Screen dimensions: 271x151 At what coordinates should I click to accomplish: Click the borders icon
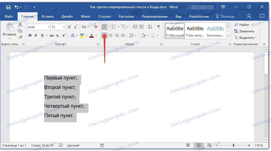click(153, 35)
